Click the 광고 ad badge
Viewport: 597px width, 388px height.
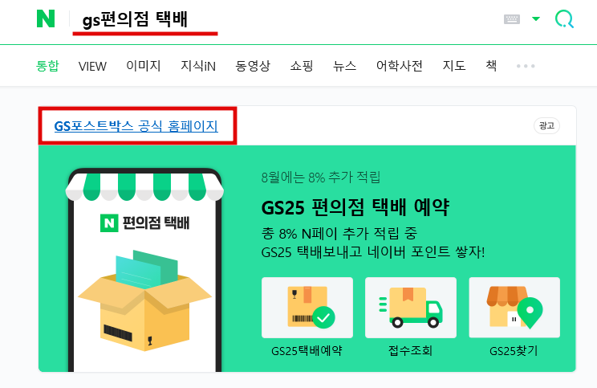pyautogui.click(x=546, y=125)
